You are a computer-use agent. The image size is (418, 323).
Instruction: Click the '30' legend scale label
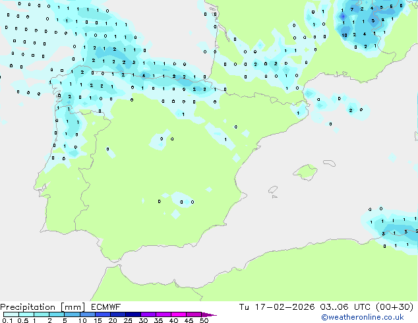coord(143,320)
